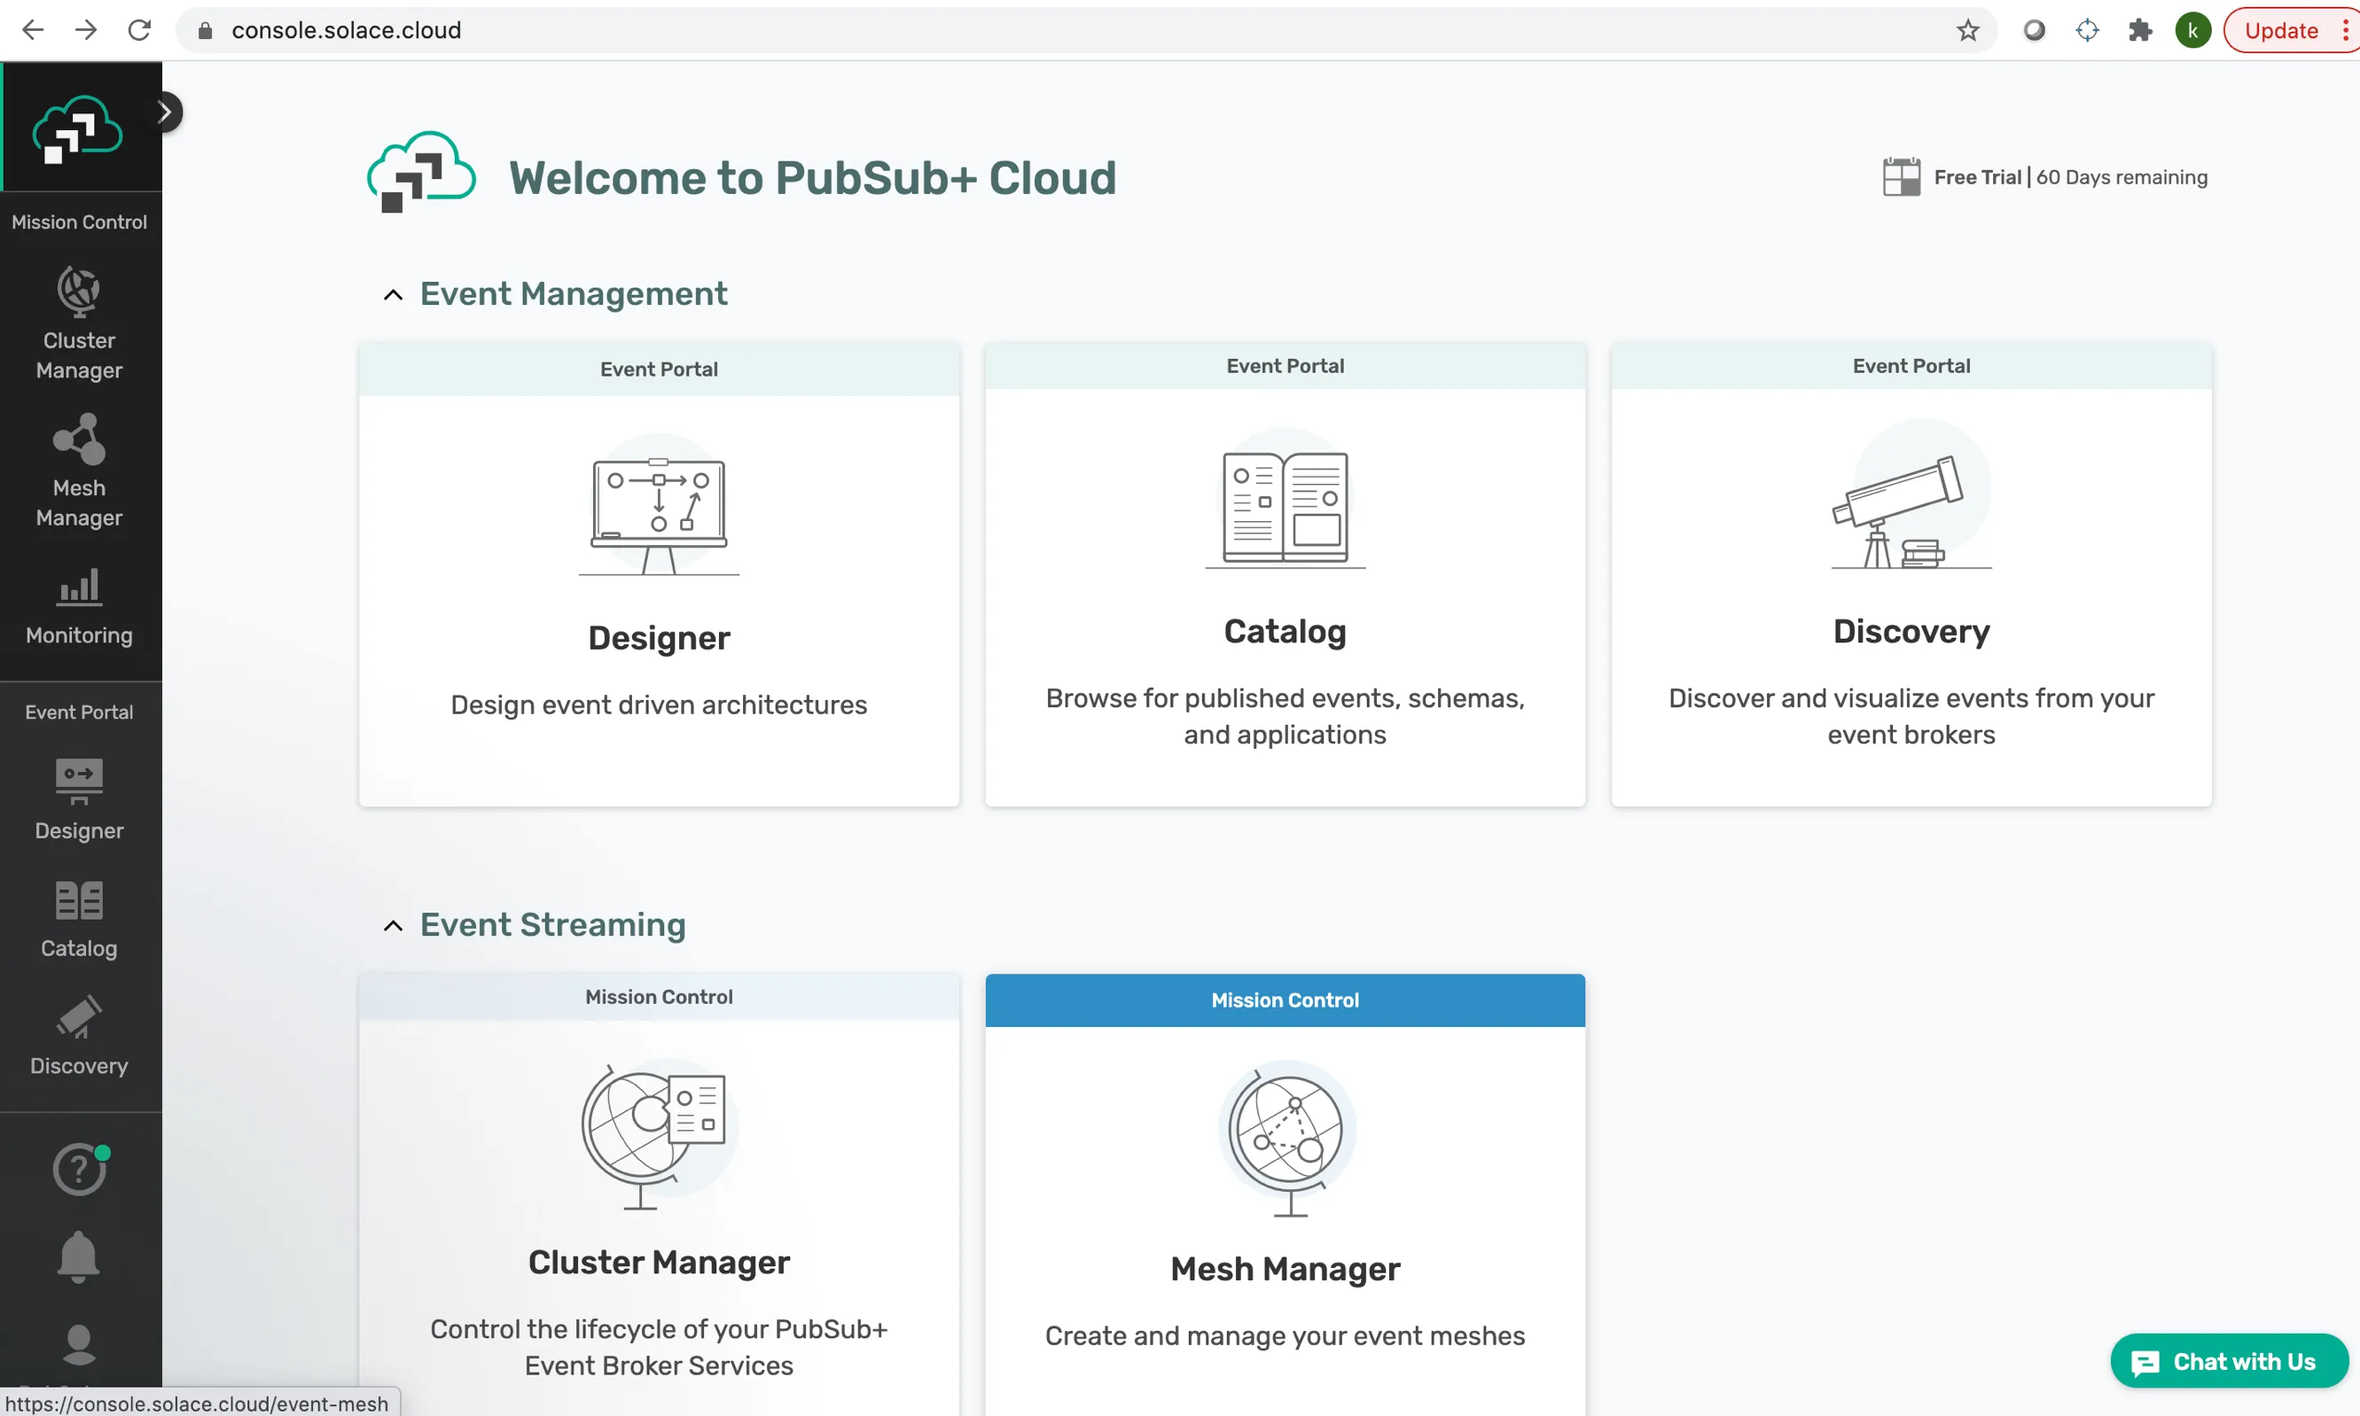Click the Designer whiteboard illustration
This screenshot has height=1416, width=2360.
click(x=659, y=505)
